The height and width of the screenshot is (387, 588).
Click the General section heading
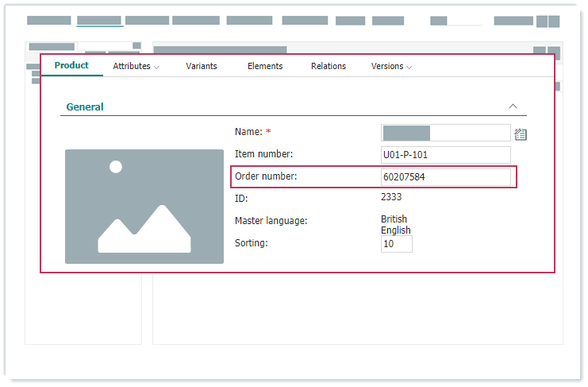point(85,106)
